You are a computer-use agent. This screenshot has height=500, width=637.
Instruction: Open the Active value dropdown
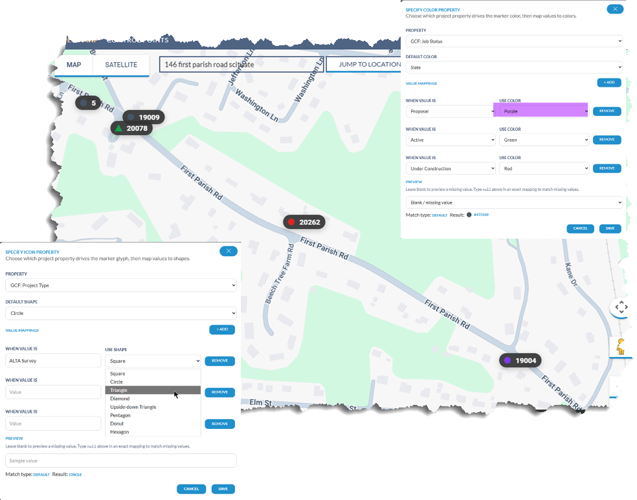coord(450,140)
